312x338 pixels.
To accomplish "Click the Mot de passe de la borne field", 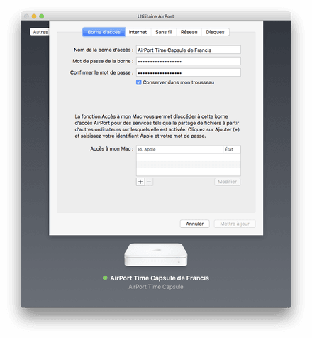I will pos(189,61).
